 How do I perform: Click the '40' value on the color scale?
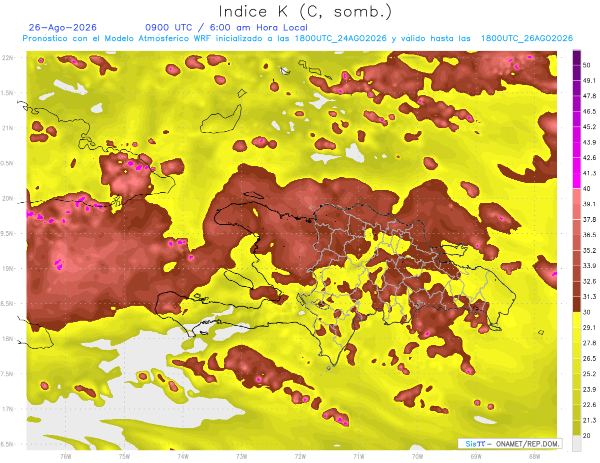click(587, 189)
